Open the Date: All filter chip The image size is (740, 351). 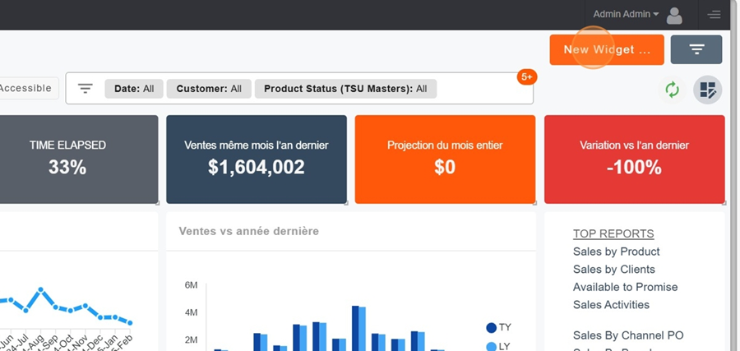pyautogui.click(x=134, y=89)
